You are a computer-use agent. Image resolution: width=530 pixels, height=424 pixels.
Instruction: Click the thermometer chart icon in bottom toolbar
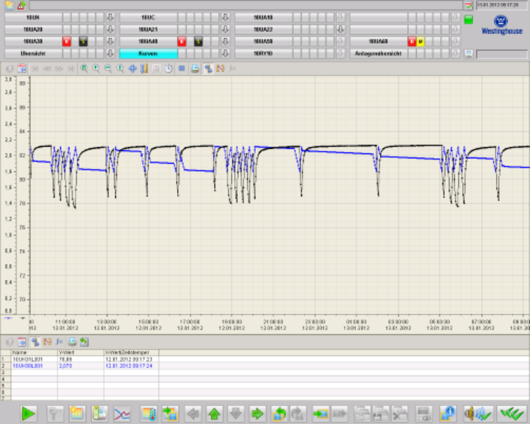pyautogui.click(x=149, y=413)
